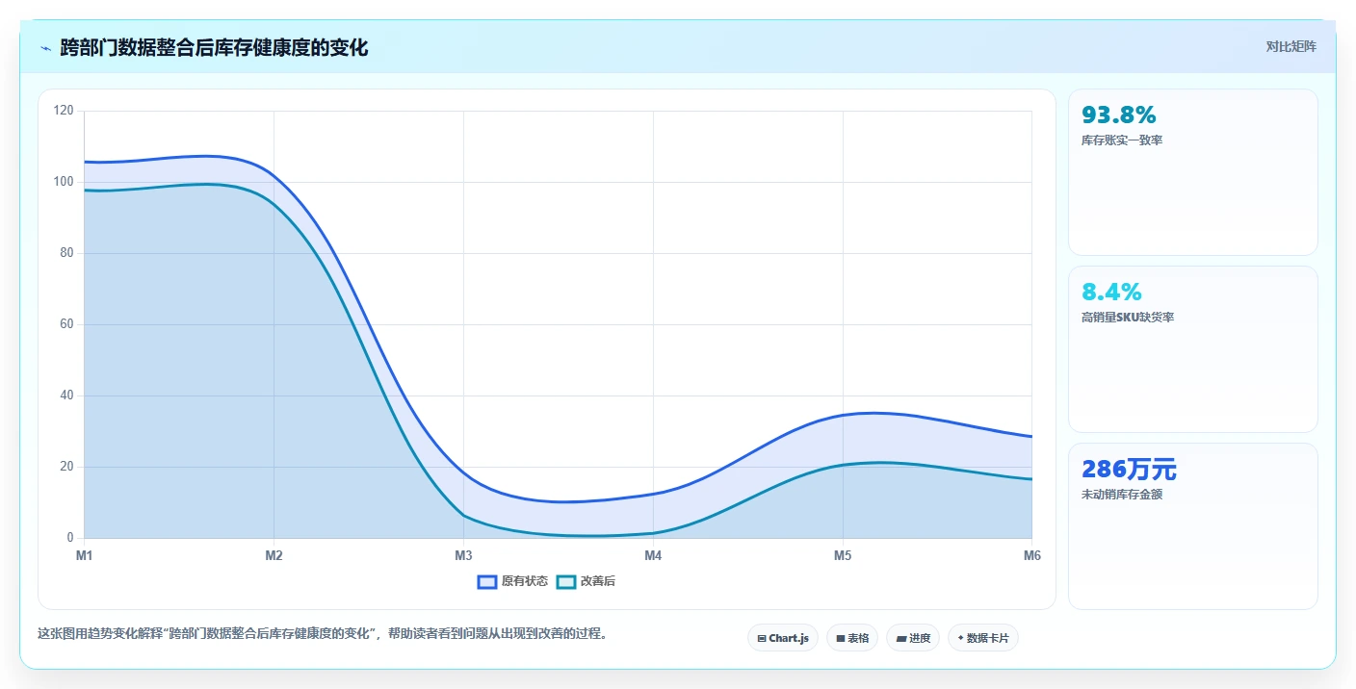Viewport: 1356px width, 689px height.
Task: Click the 未动销库存金额 label
Action: (x=1122, y=495)
